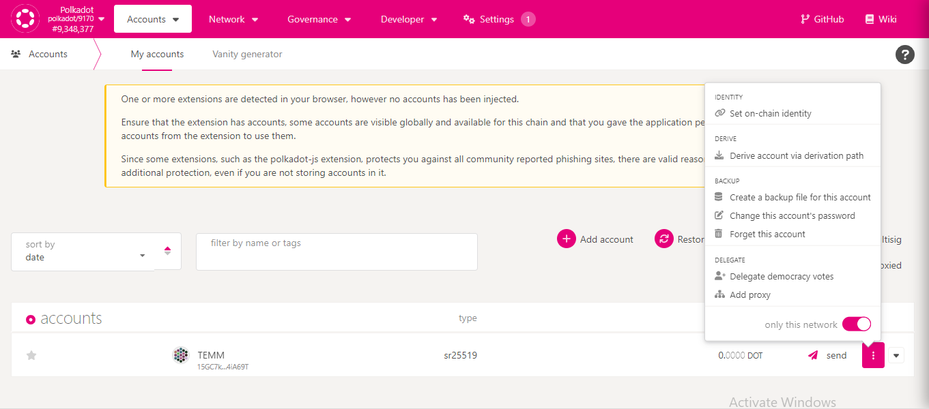
Task: Click the Add account plus icon
Action: 567,239
